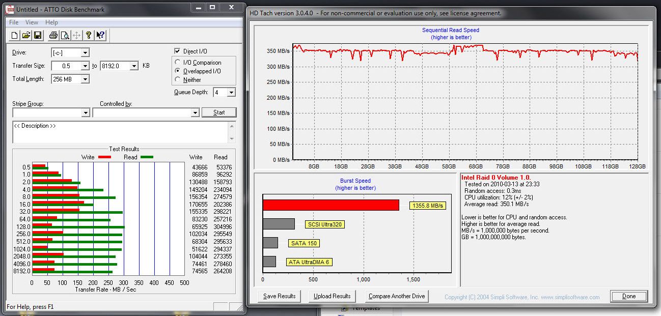Click the ATTO app icon in title bar
661x316 pixels.
9,9
